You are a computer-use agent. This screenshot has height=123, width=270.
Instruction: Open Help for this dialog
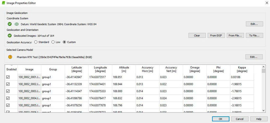(259, 119)
